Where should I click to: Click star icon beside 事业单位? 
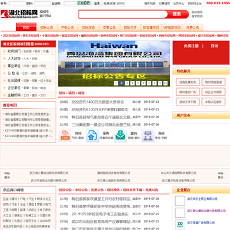[4, 66]
